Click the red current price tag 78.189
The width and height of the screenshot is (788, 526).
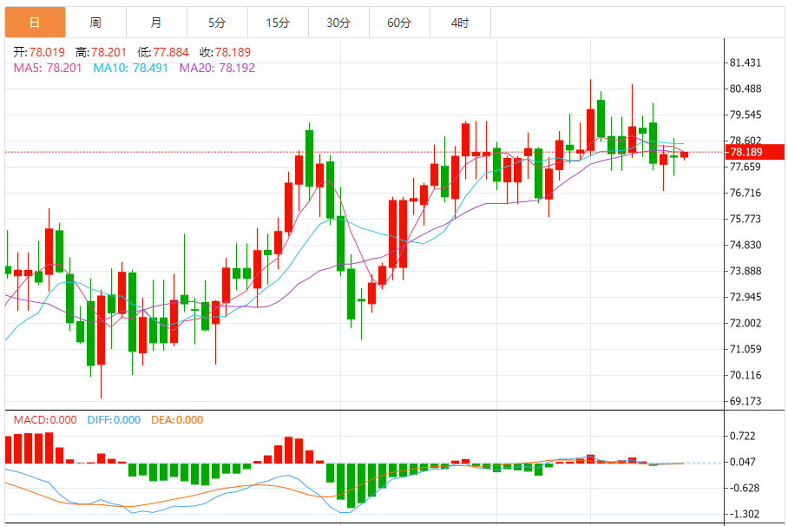[x=755, y=152]
